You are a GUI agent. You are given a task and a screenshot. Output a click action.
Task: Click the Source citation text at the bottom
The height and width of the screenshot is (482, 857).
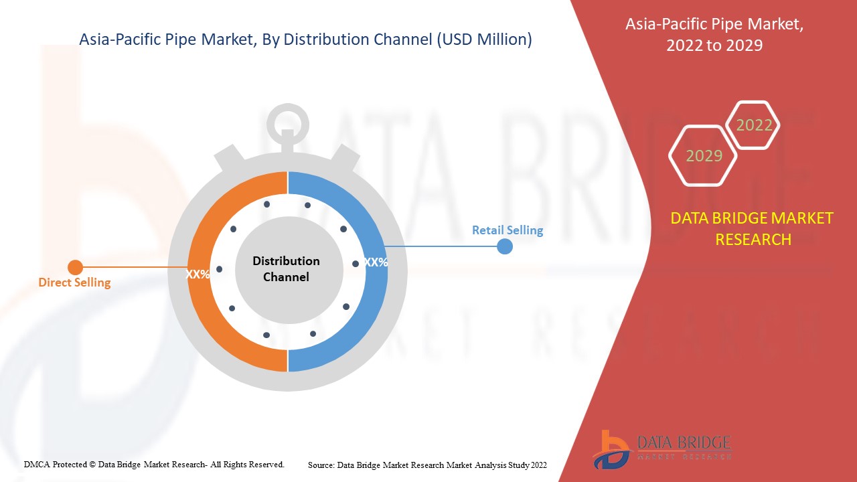(x=426, y=465)
